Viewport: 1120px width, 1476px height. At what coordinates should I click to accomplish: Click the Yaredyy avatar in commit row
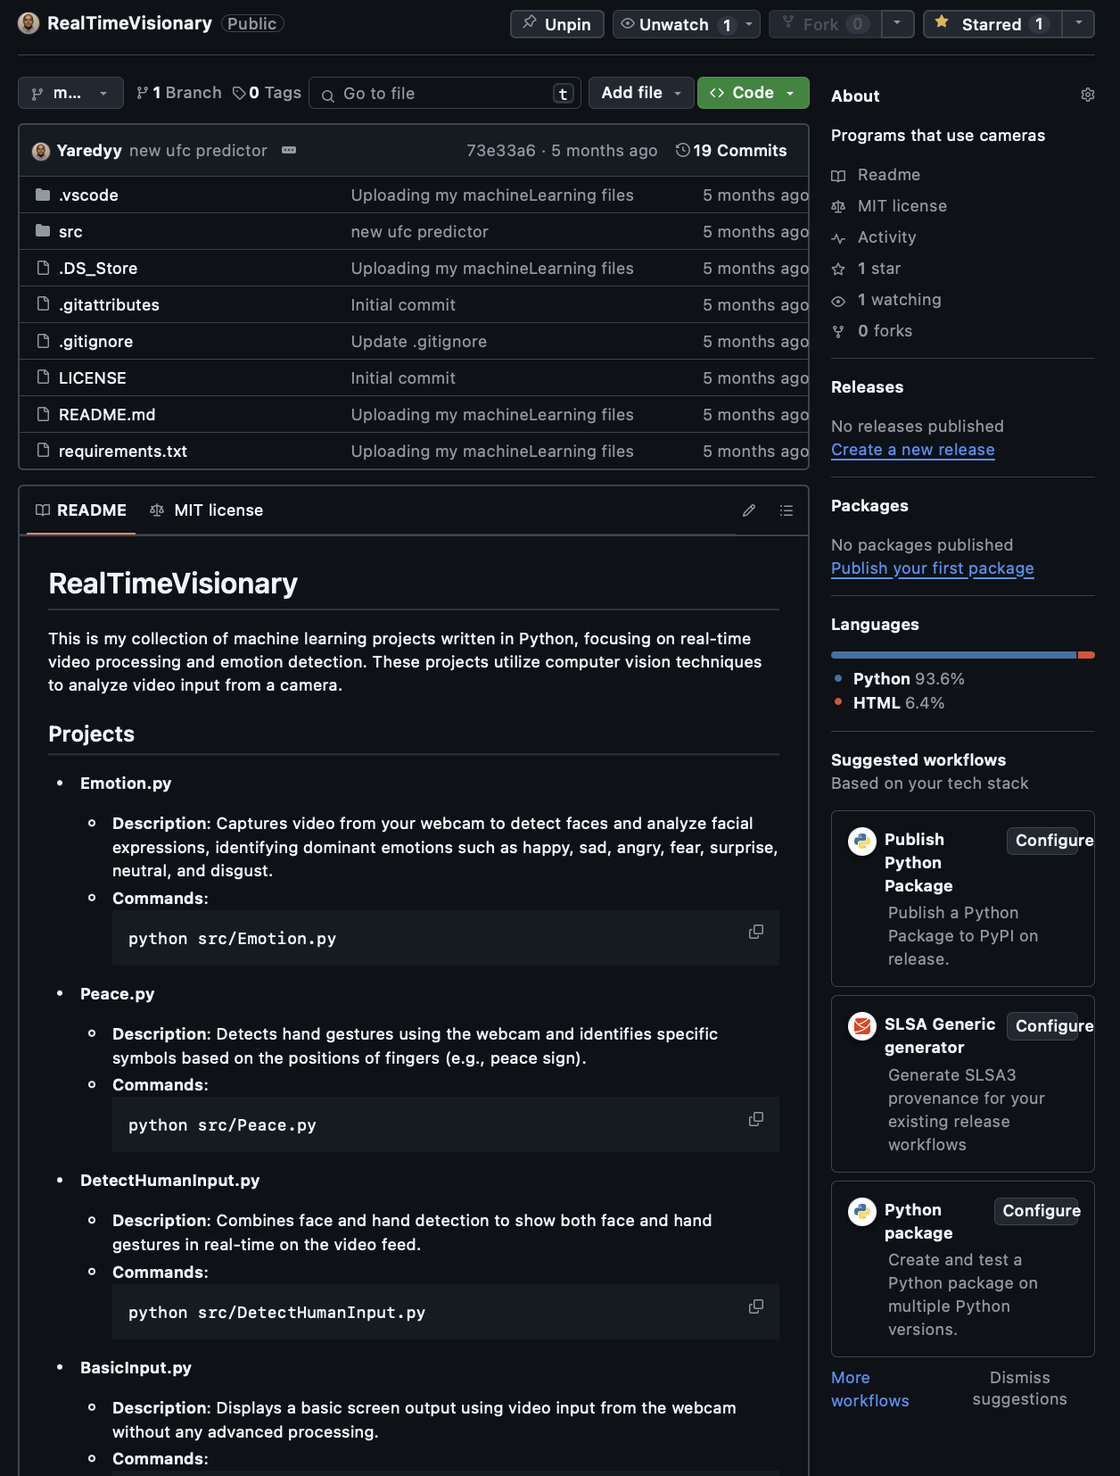(x=41, y=151)
